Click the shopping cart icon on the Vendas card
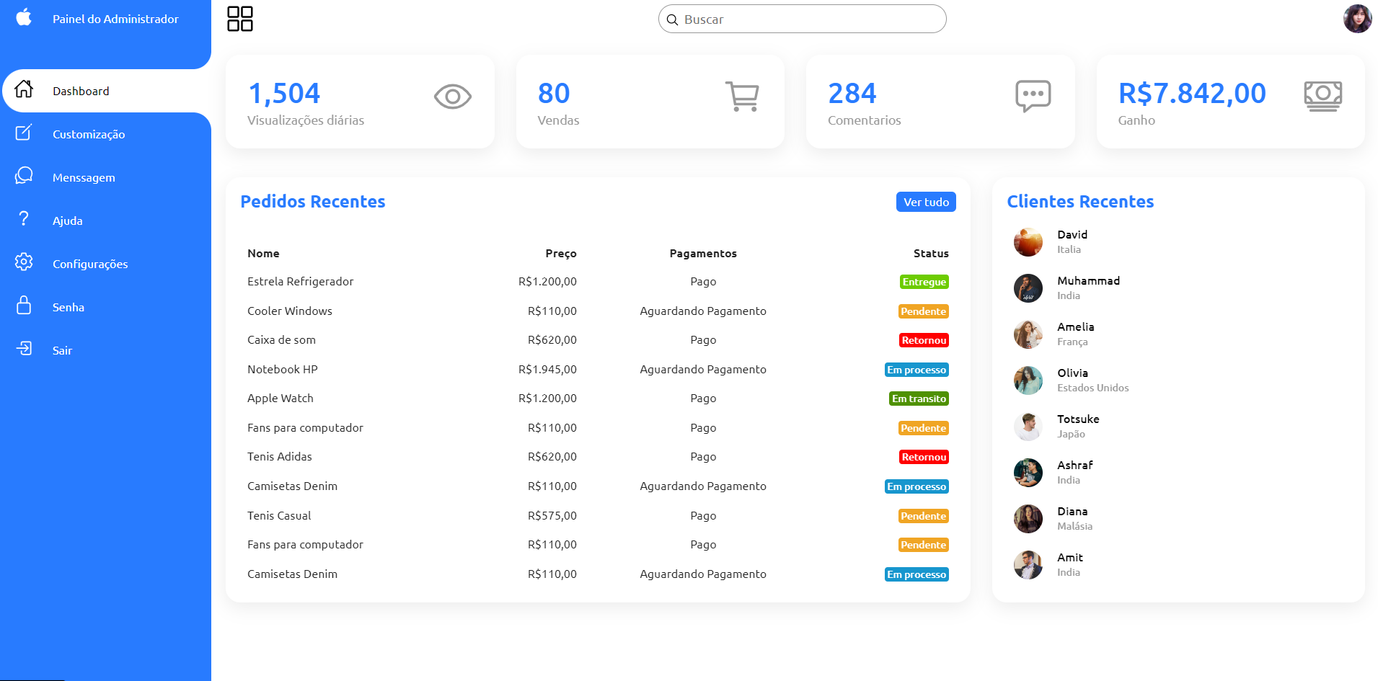 [x=743, y=96]
